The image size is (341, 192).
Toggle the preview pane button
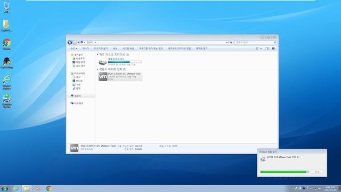tap(267, 49)
